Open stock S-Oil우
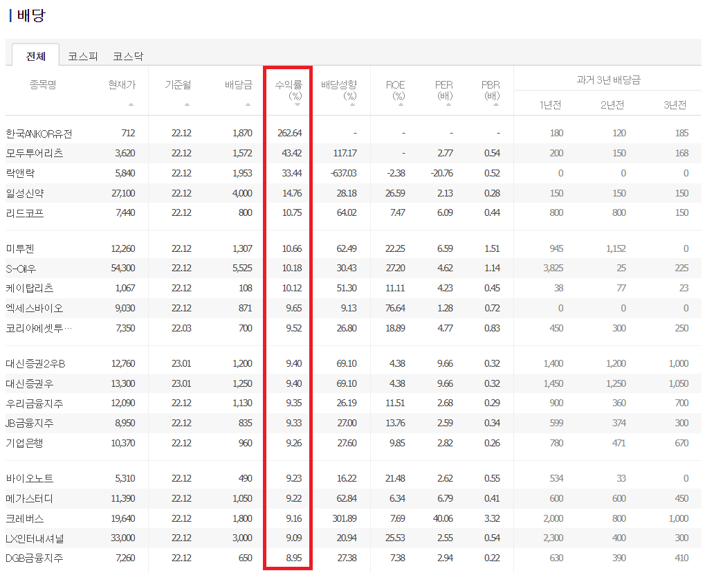The height and width of the screenshot is (573, 705). point(21,269)
